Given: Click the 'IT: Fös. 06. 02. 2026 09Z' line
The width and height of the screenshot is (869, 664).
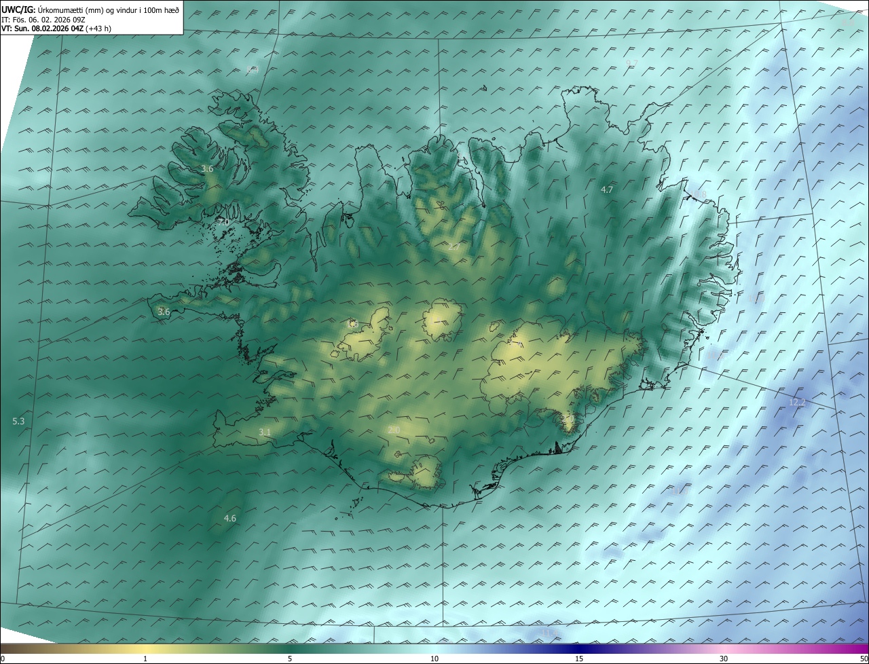Looking at the screenshot, I should pyautogui.click(x=43, y=20).
